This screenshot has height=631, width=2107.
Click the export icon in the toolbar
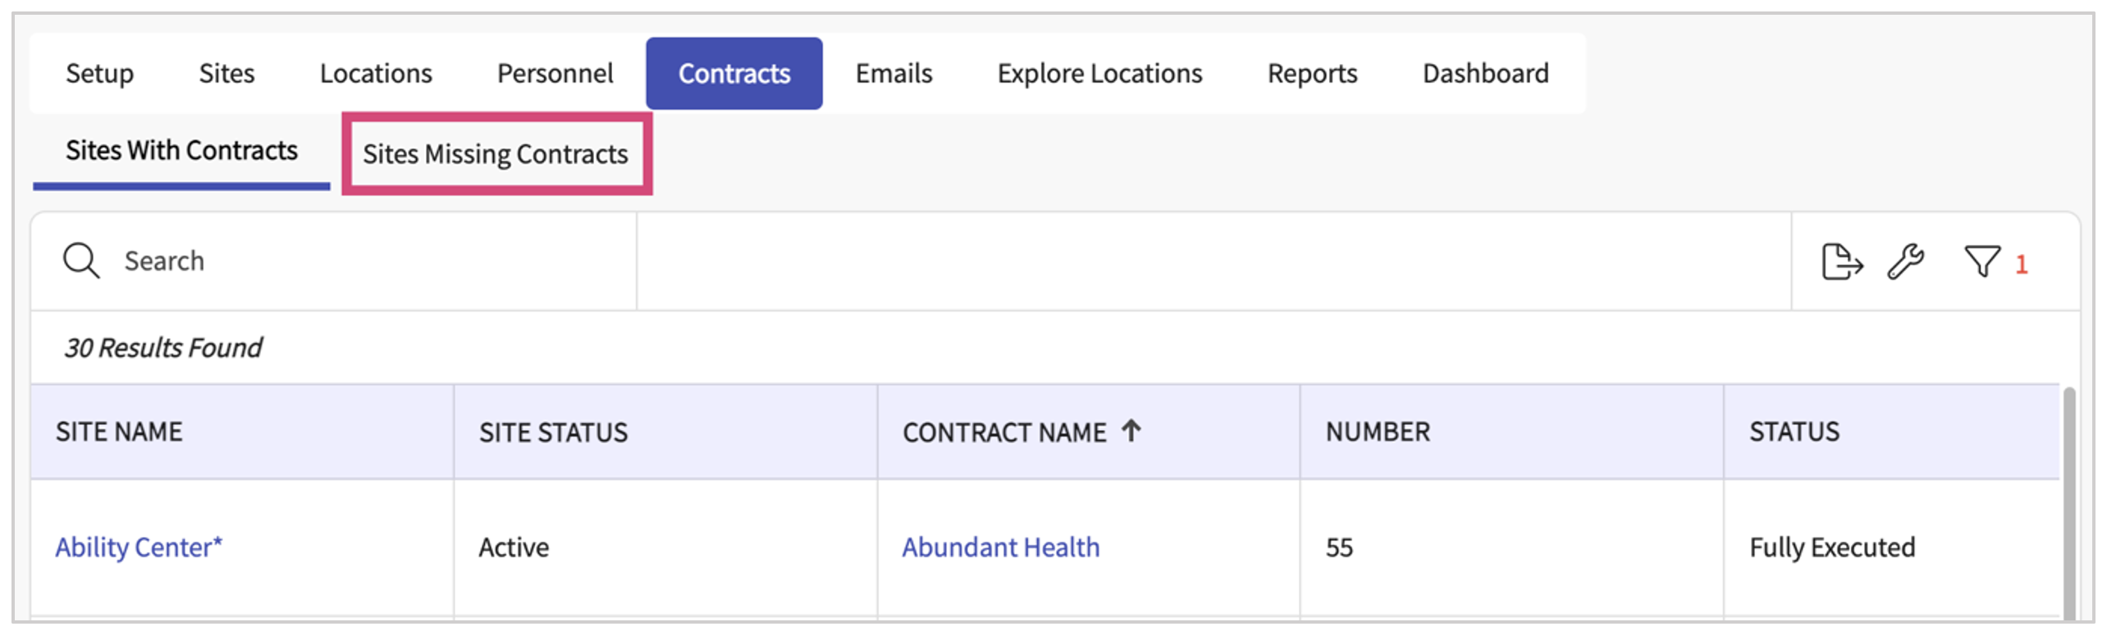1841,262
